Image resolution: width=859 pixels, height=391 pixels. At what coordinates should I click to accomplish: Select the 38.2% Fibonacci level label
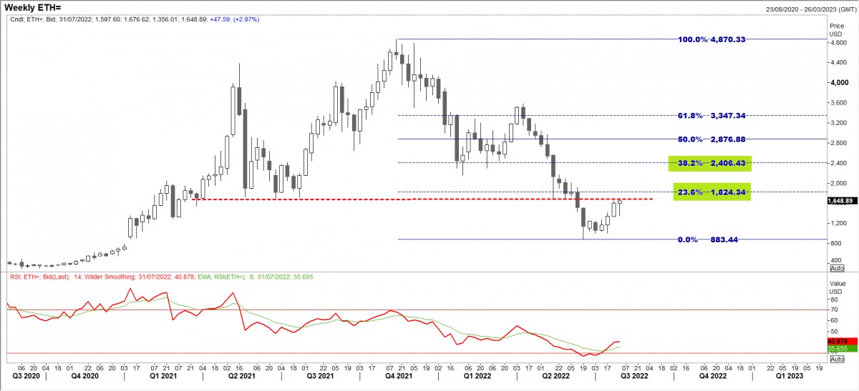coord(709,164)
